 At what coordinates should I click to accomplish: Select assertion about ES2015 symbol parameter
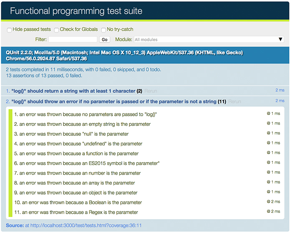87,163
